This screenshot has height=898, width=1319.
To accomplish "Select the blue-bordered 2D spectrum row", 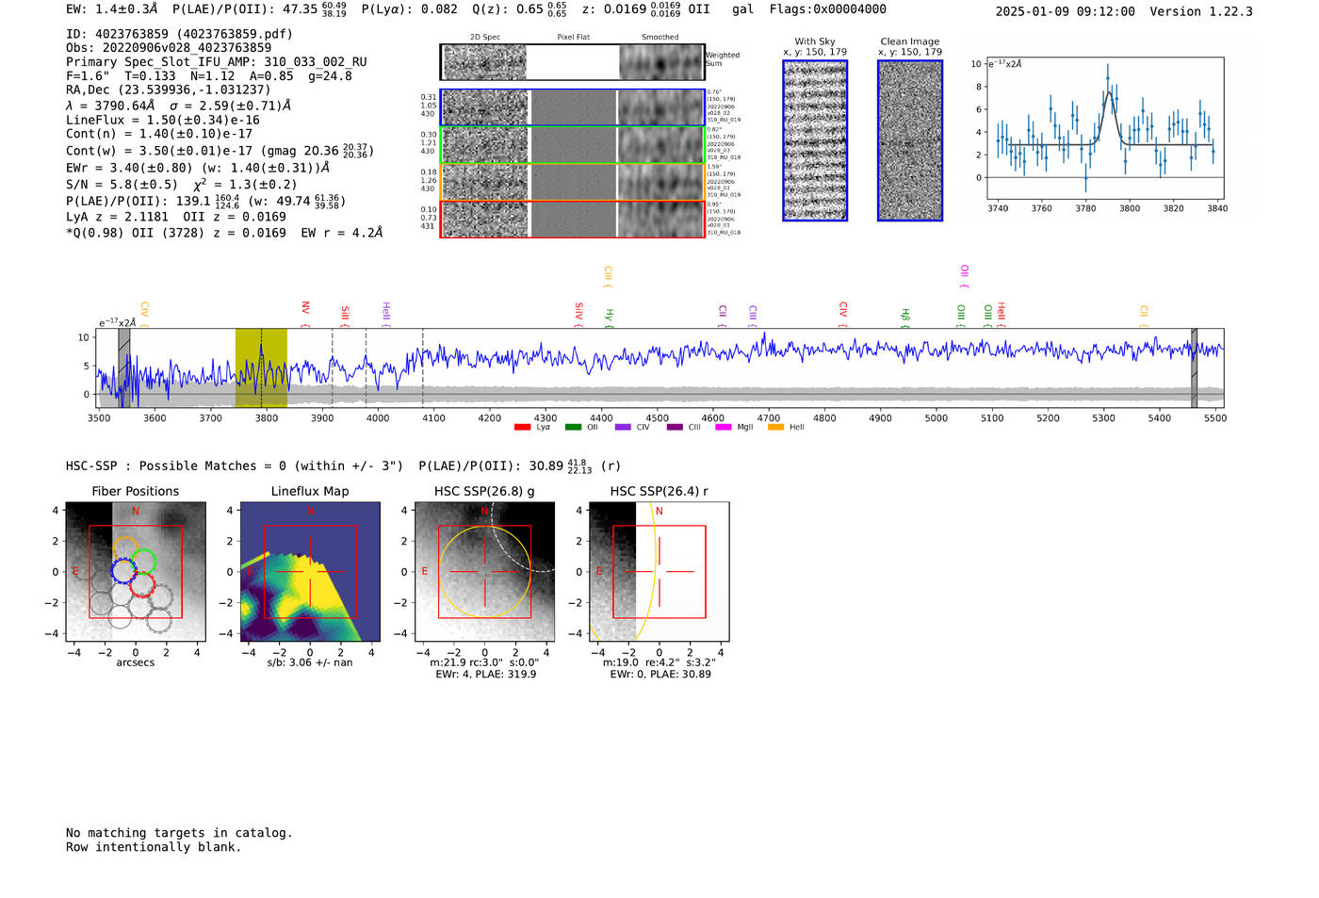I will click(572, 107).
